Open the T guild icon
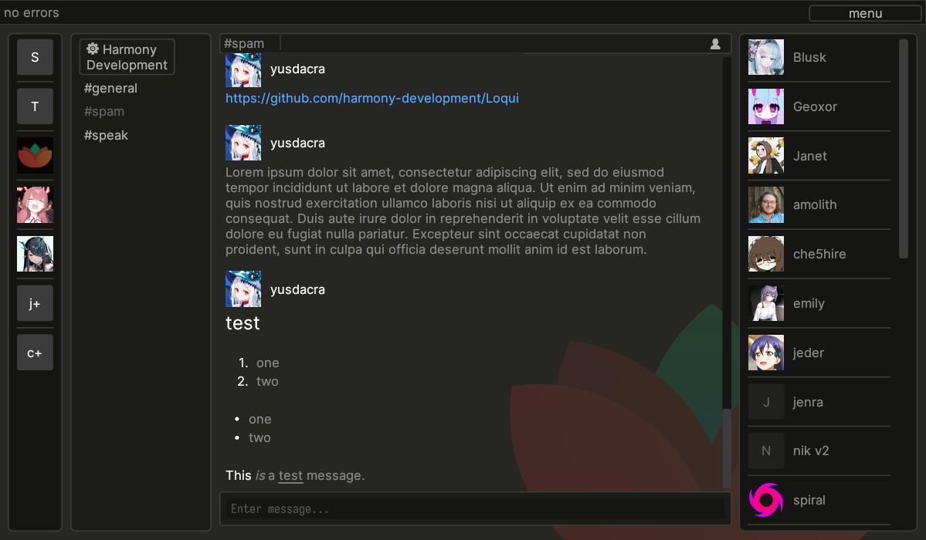 coord(35,106)
